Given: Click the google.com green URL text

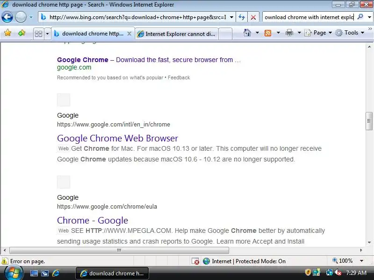Looking at the screenshot, I should [x=74, y=67].
